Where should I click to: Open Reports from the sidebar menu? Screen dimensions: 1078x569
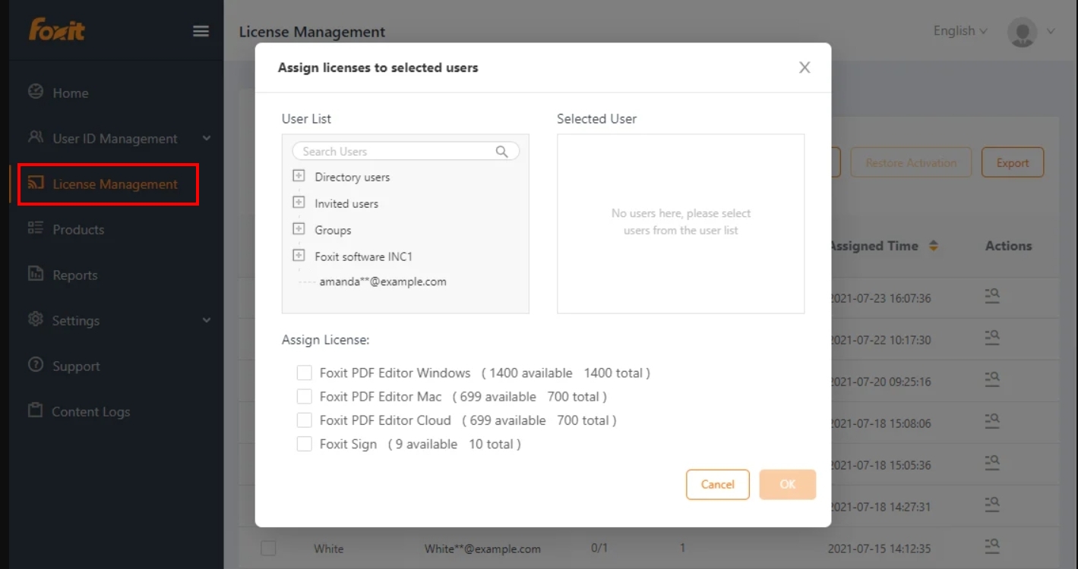point(74,275)
